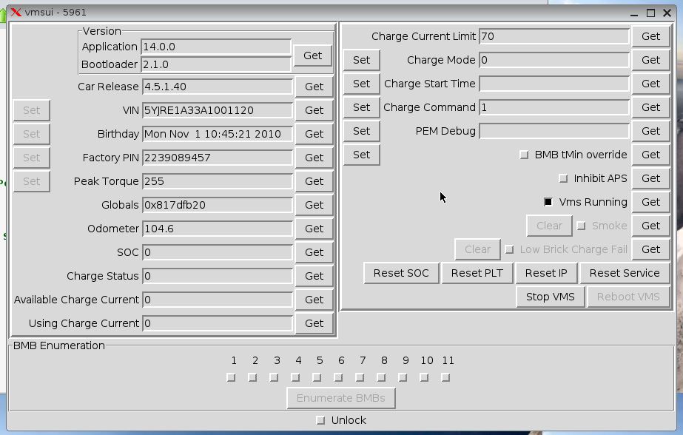Image resolution: width=683 pixels, height=435 pixels.
Task: Set the Charge Command value
Action: coord(362,107)
